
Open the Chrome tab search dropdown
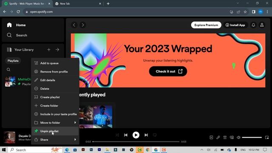pyautogui.click(x=238, y=3)
